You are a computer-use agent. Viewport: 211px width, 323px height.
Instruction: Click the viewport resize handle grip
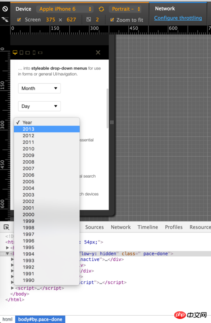(x=112, y=122)
